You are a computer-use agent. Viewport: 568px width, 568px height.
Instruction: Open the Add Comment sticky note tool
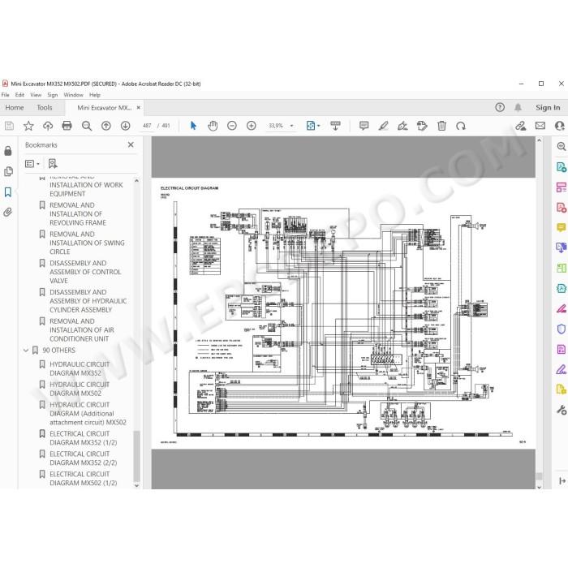tap(364, 126)
